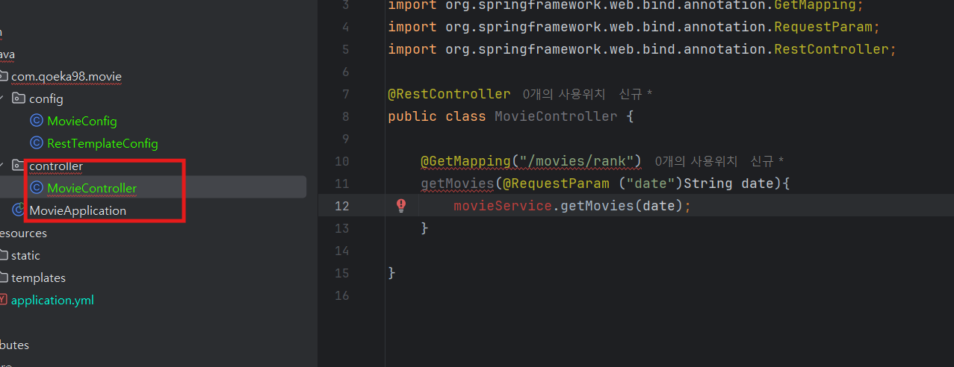This screenshot has height=367, width=954.
Task: Click line number 7 in the gutter
Action: (344, 94)
